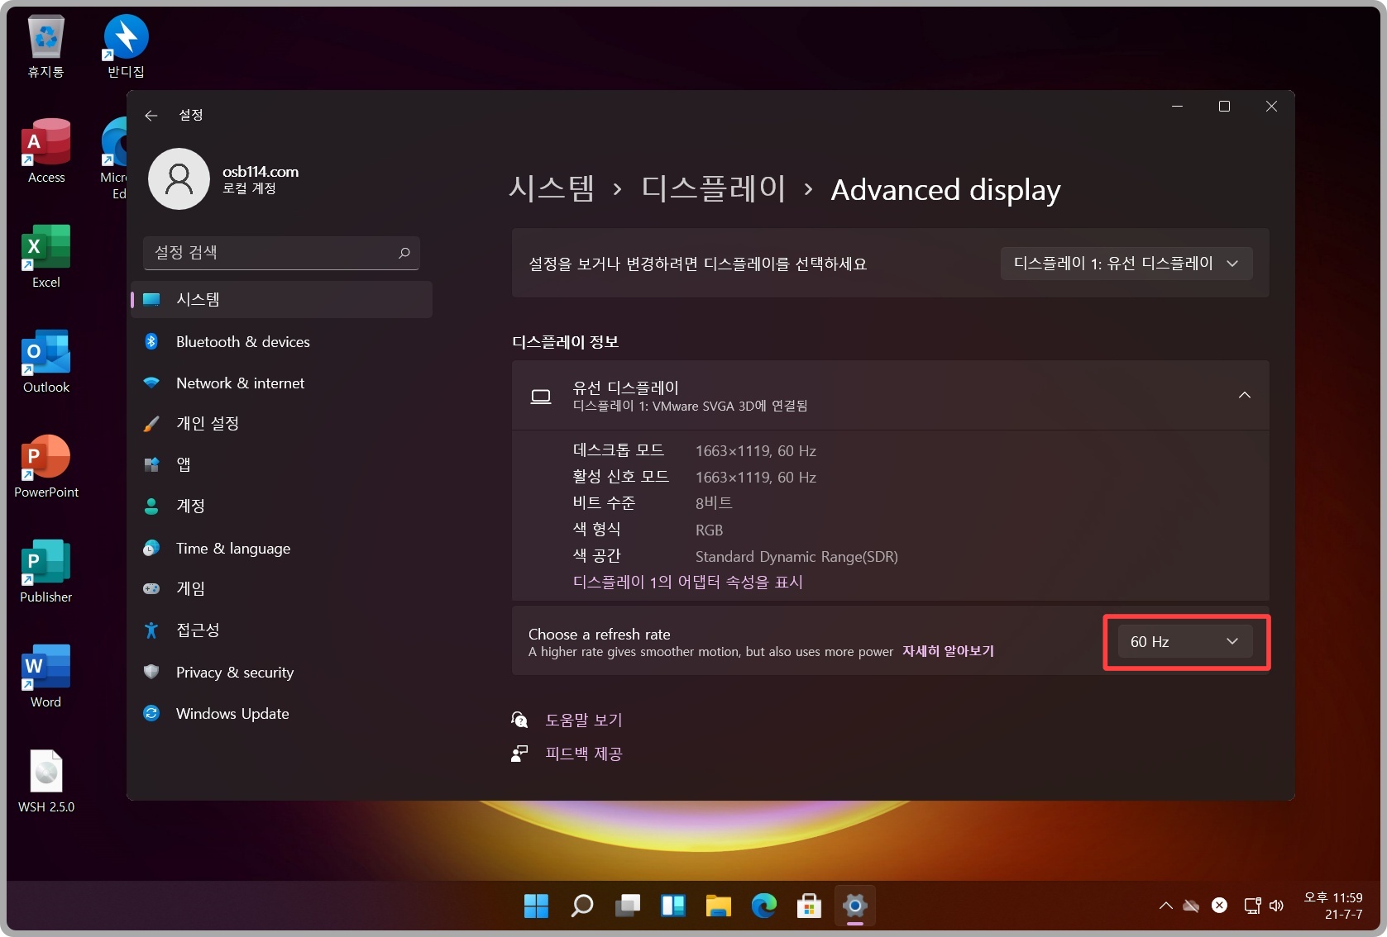This screenshot has width=1387, height=937.
Task: Select Bluetooth & devices in the sidebar
Action: (x=242, y=341)
